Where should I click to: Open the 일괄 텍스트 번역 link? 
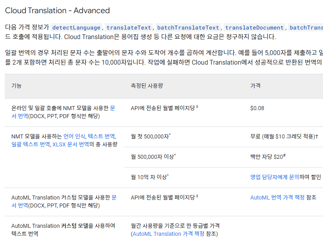(x=31, y=144)
